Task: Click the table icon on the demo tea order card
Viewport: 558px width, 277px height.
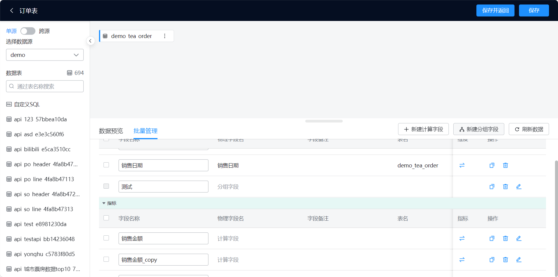Action: click(105, 36)
